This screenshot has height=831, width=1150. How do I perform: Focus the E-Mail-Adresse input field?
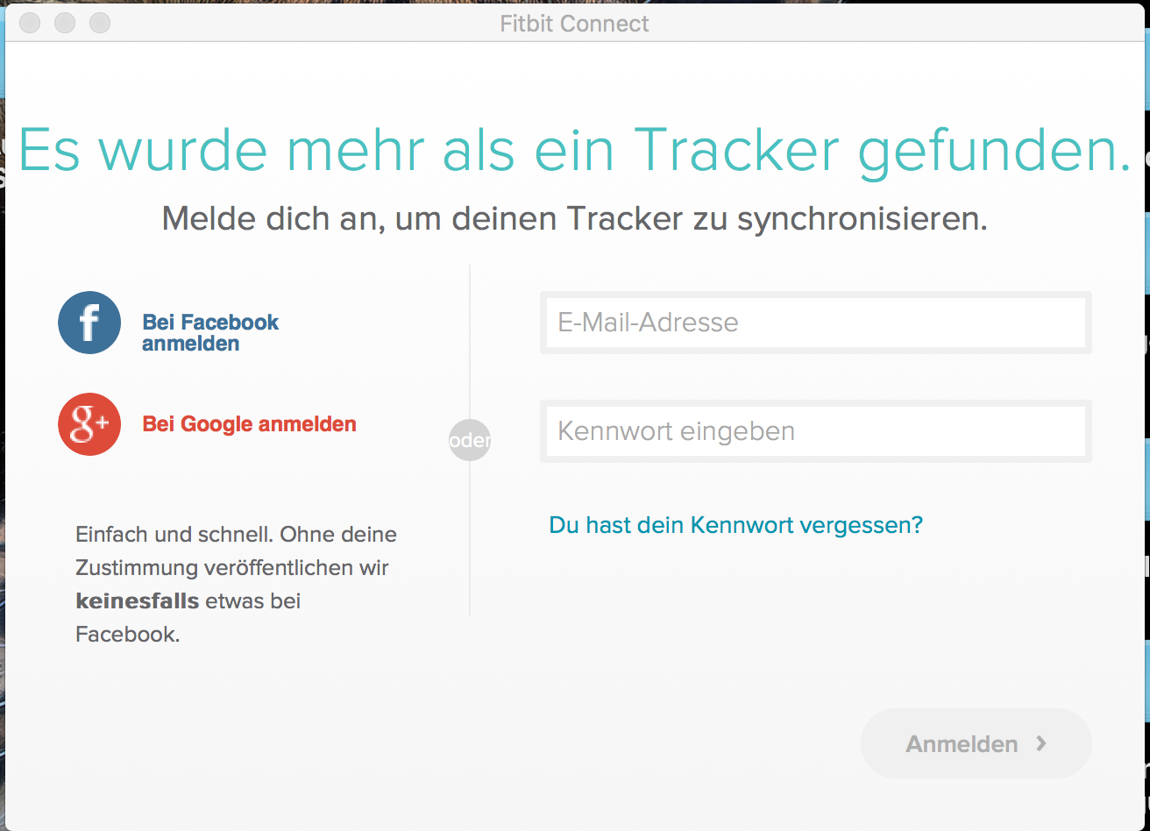point(815,323)
